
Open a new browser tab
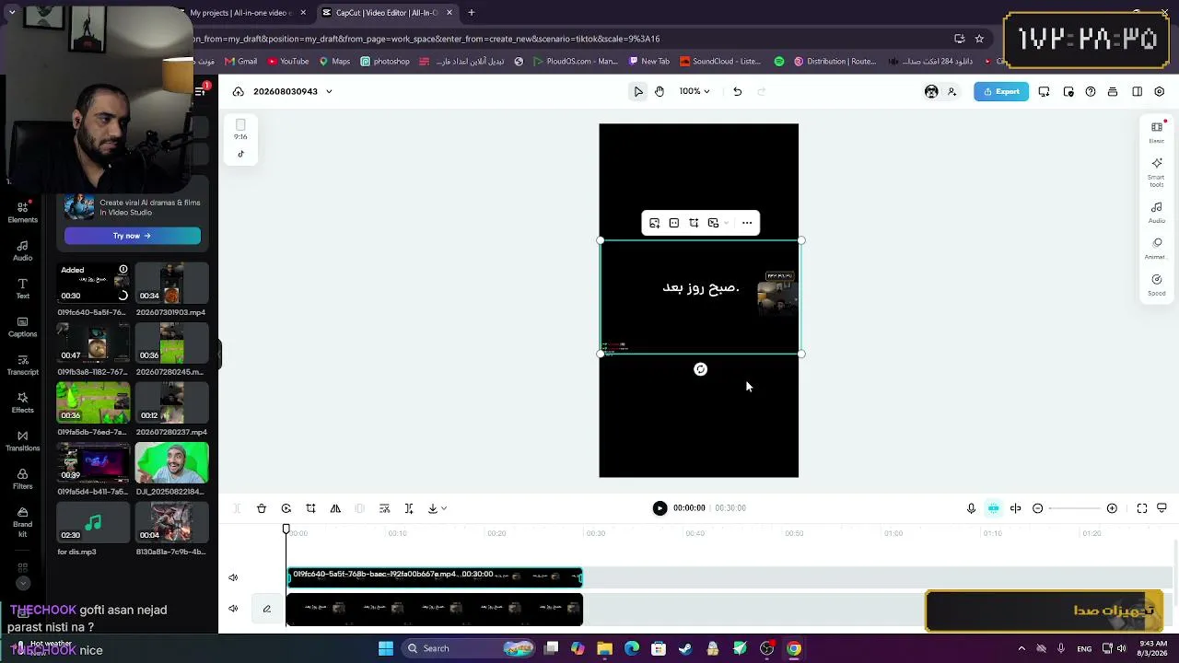coord(471,13)
